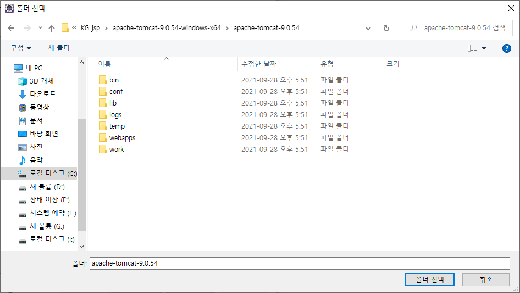The width and height of the screenshot is (520, 293).
Task: Show hidden breadcrumb path with « chevron
Action: 74,28
